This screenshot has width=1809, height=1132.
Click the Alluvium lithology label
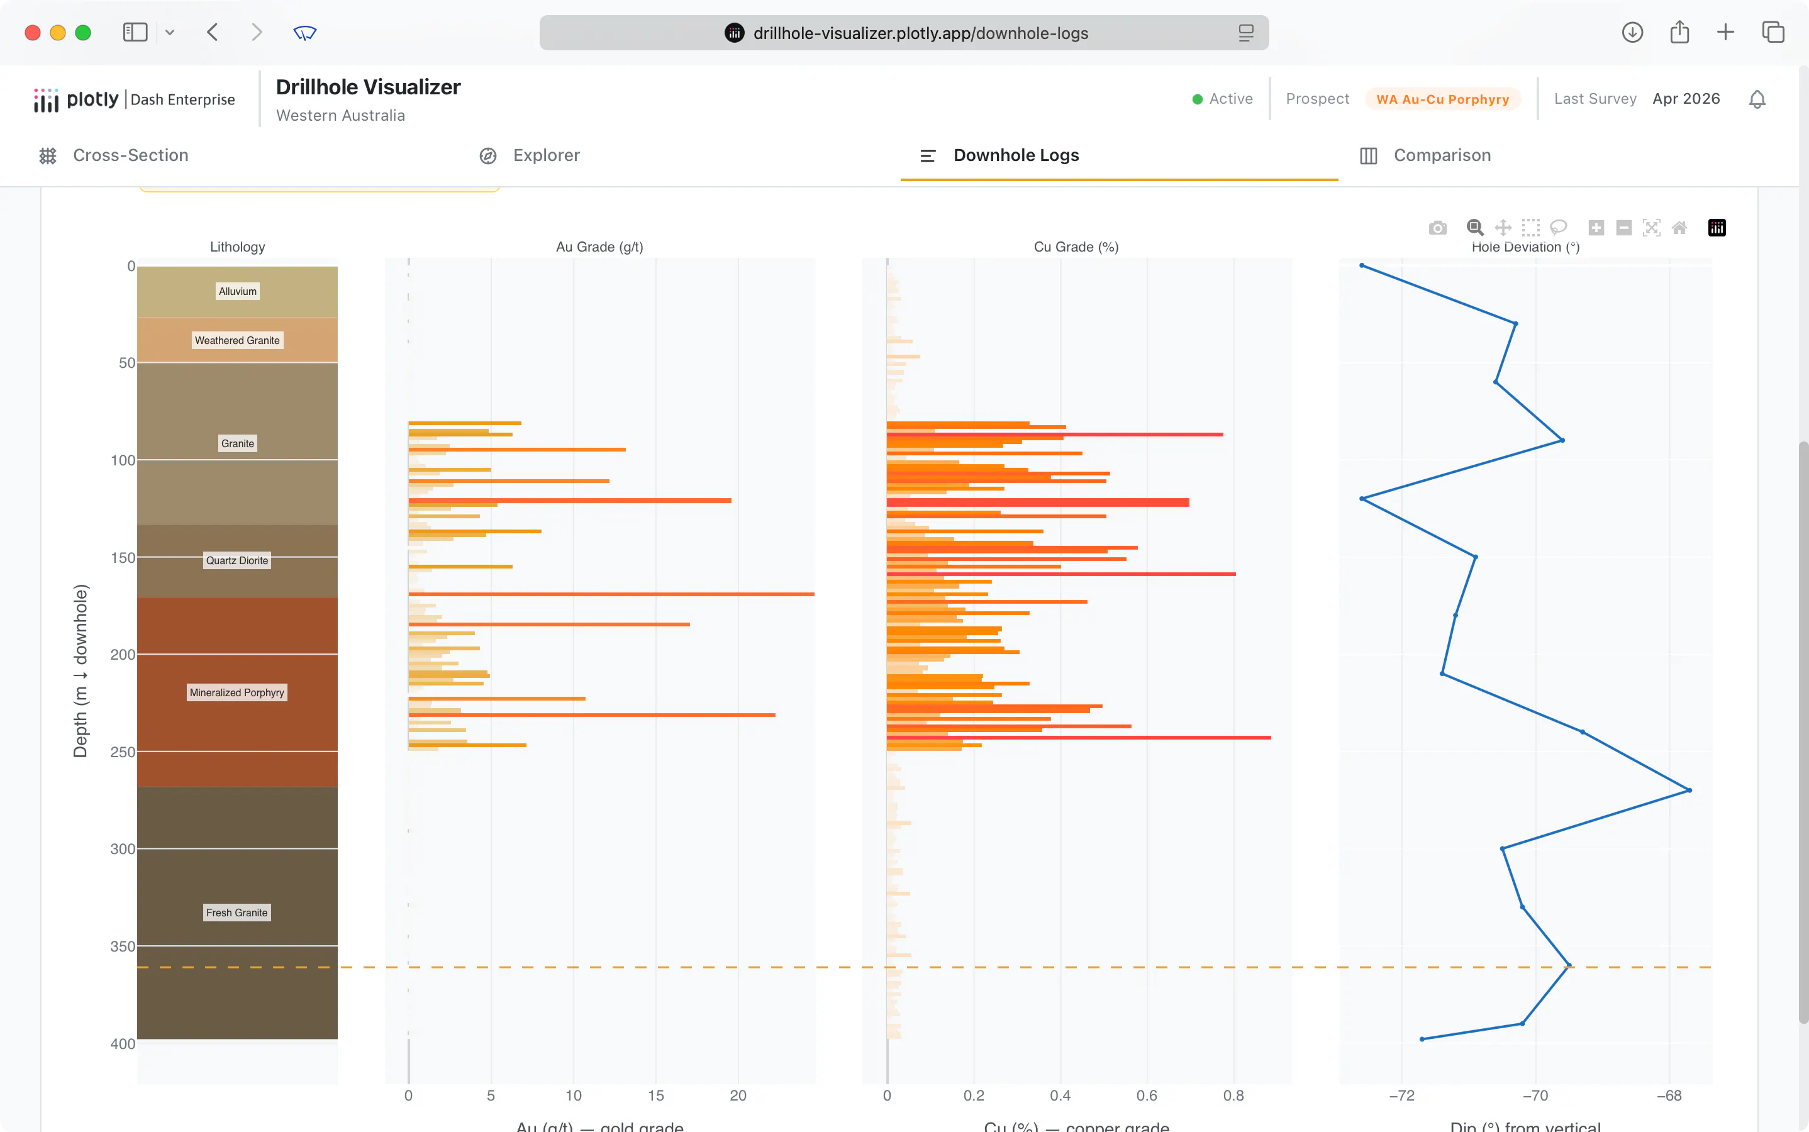(x=237, y=291)
